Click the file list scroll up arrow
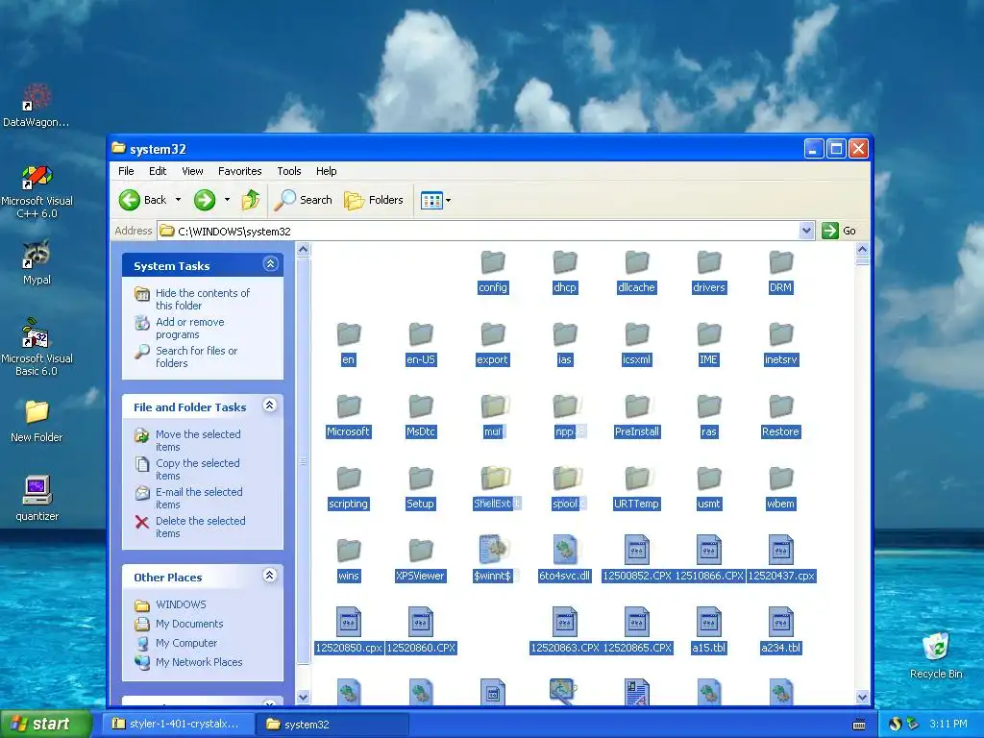Image resolution: width=984 pixels, height=738 pixels. click(x=862, y=250)
